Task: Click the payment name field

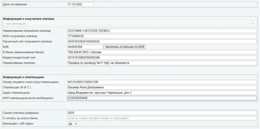Action: pos(162,63)
